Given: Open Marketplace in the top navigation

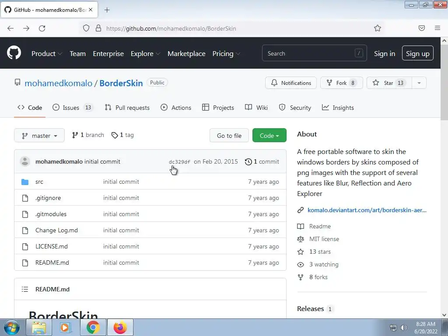Looking at the screenshot, I should 186,54.
